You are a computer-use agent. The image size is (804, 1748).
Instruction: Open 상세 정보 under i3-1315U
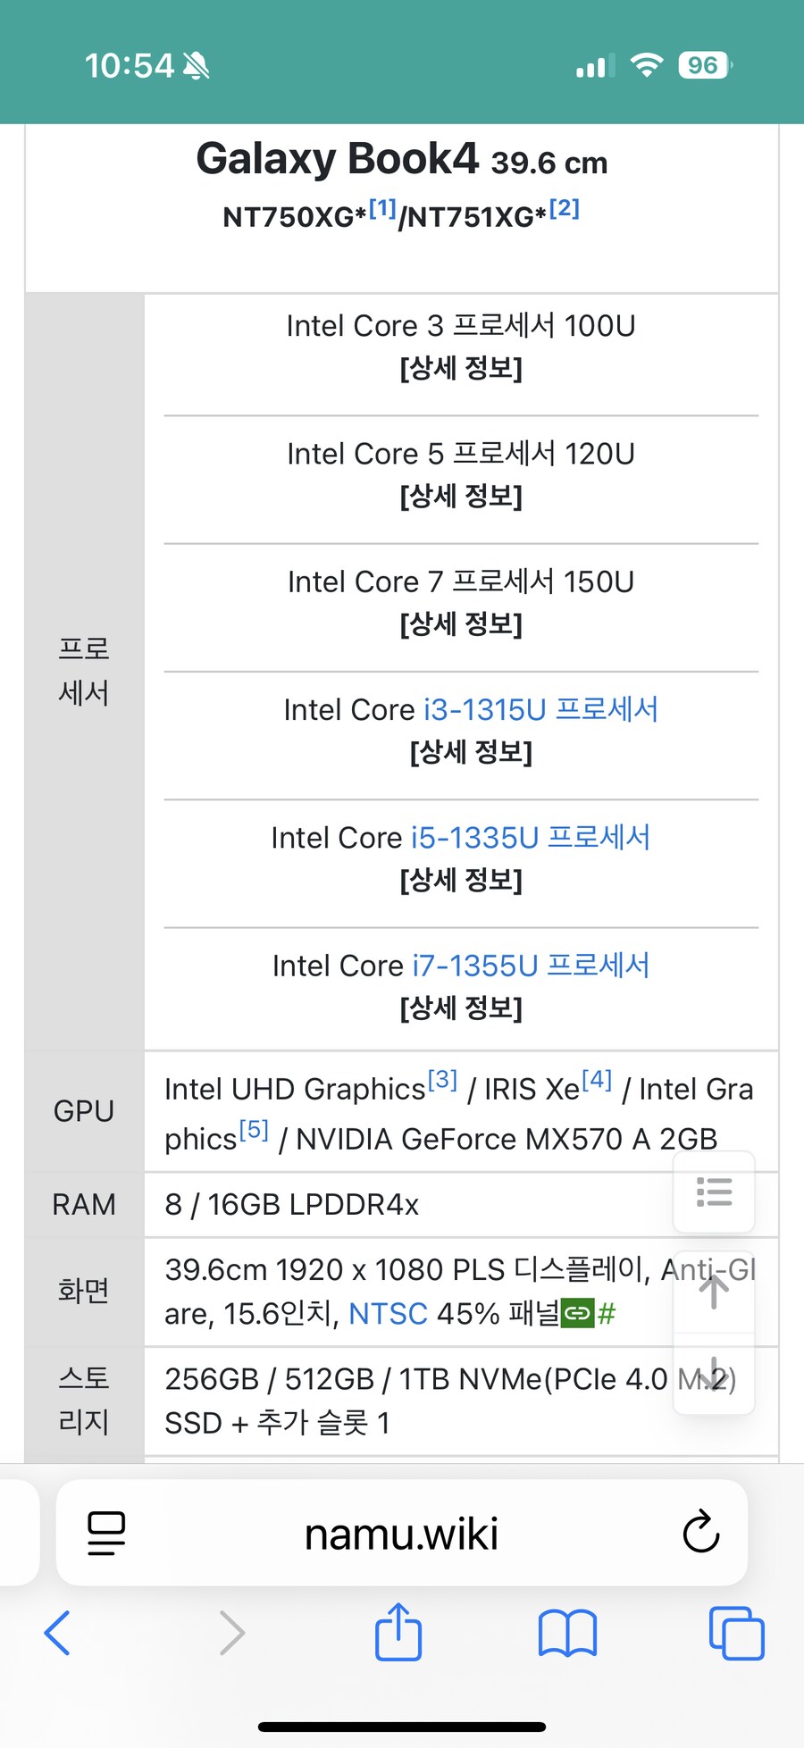471,752
